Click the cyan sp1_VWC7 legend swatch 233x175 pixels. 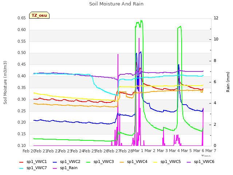pyautogui.click(x=21, y=168)
